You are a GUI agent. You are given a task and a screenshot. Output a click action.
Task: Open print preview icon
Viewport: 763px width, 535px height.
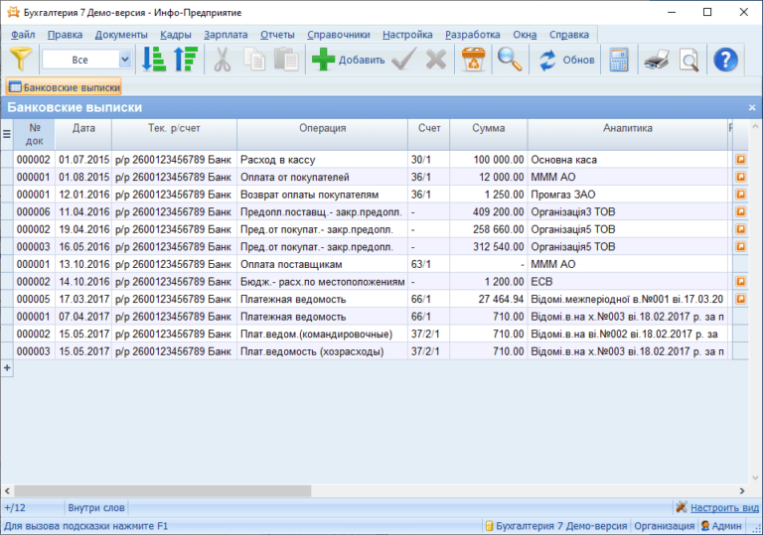coord(688,60)
